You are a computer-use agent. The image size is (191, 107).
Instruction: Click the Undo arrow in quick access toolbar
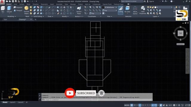point(28,1)
